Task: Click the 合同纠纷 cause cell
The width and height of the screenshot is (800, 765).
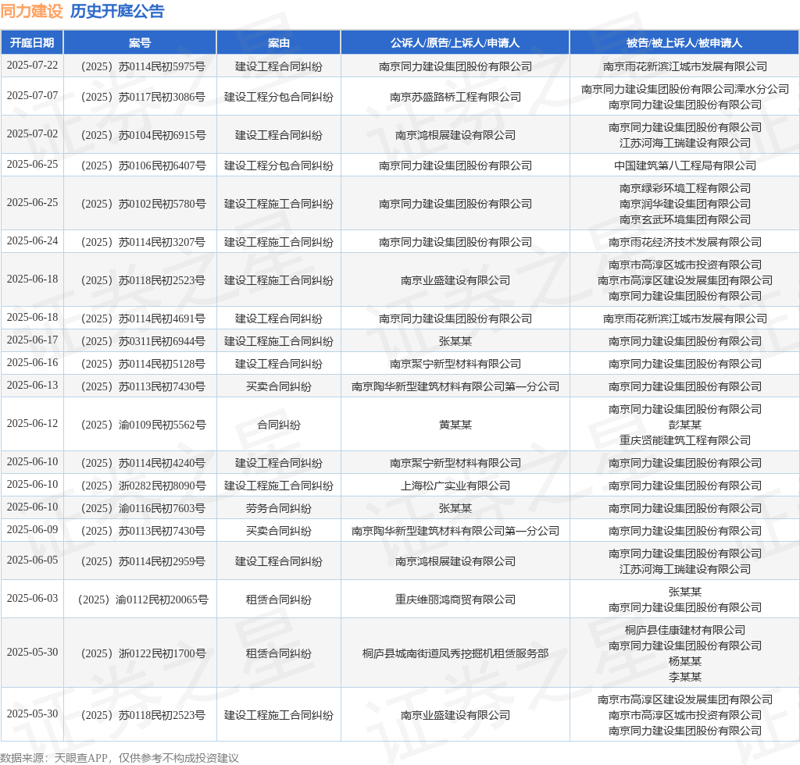Action: click(x=279, y=425)
